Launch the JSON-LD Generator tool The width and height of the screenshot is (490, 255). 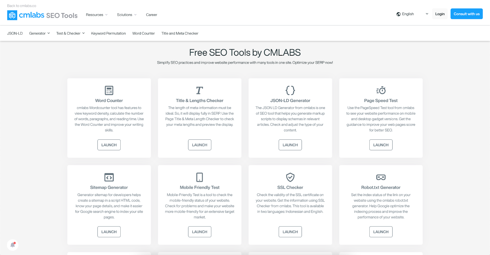coord(290,145)
